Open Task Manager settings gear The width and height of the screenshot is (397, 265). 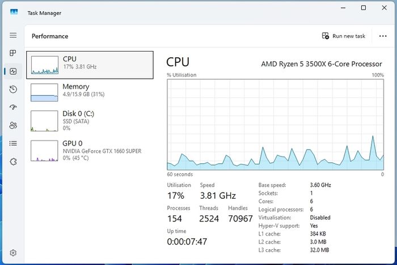[x=13, y=253]
